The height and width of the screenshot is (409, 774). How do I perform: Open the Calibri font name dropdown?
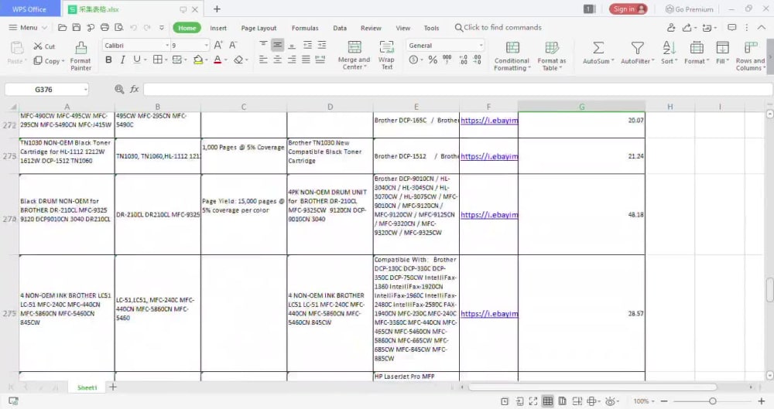point(167,46)
